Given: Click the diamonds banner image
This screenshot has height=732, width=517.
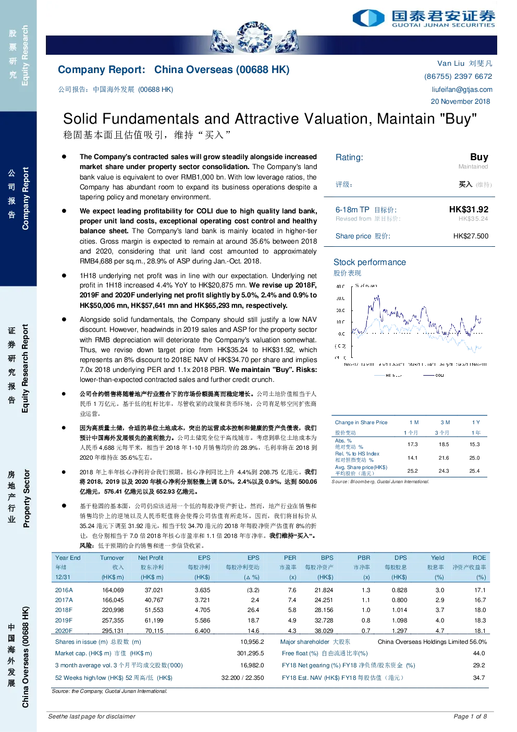Looking at the screenshot, I should [x=254, y=38].
